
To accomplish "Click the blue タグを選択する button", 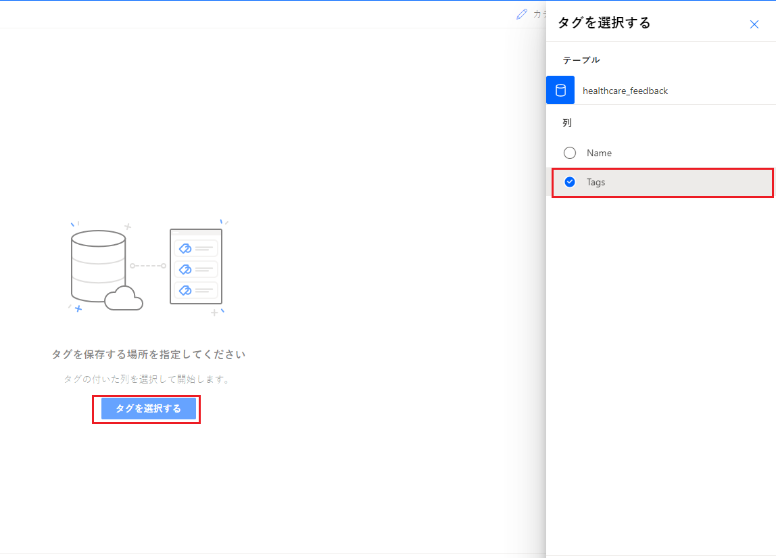I will click(x=149, y=409).
